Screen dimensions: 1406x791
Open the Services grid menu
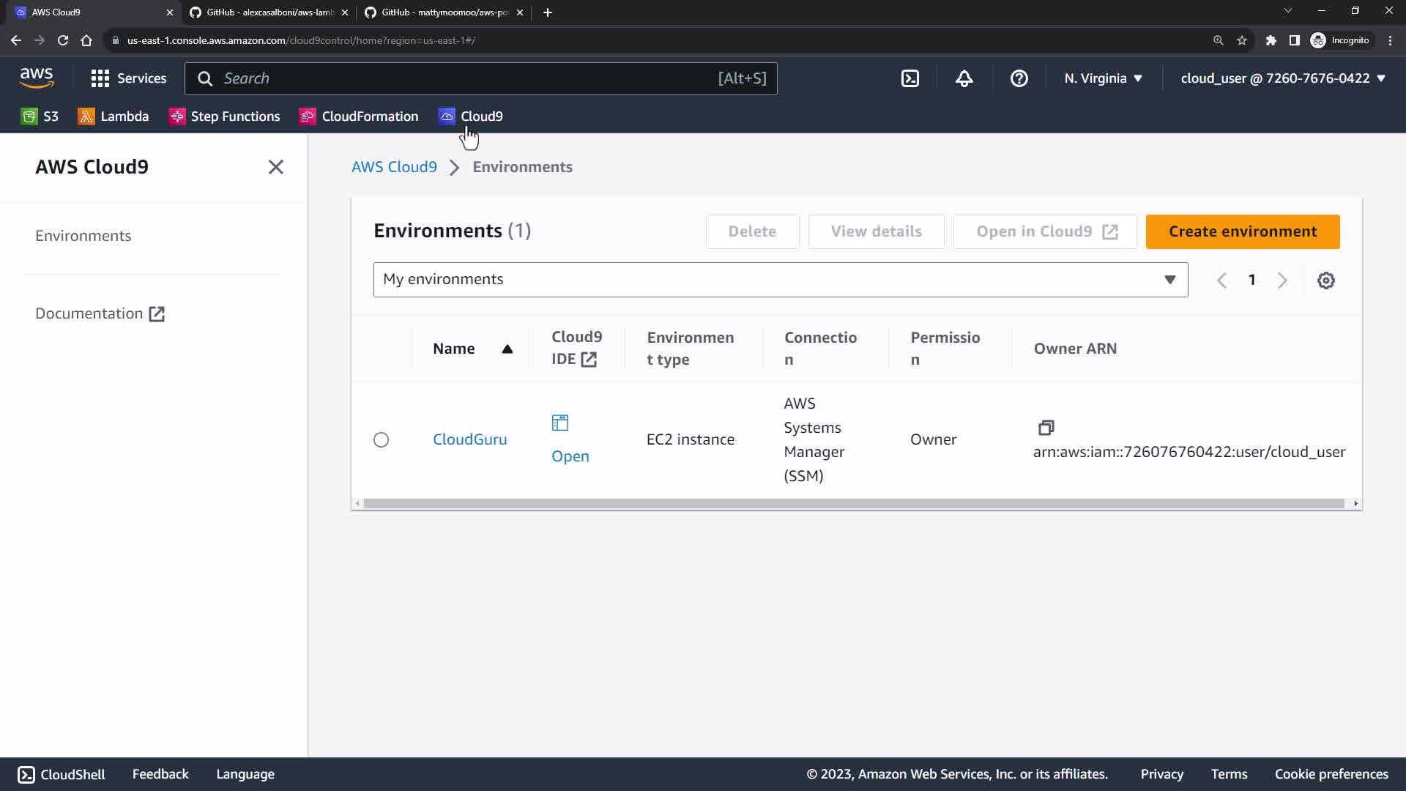coord(129,78)
